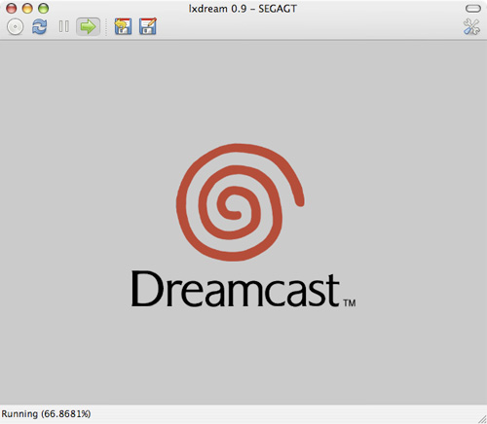Zoom window with the green button

43,8
